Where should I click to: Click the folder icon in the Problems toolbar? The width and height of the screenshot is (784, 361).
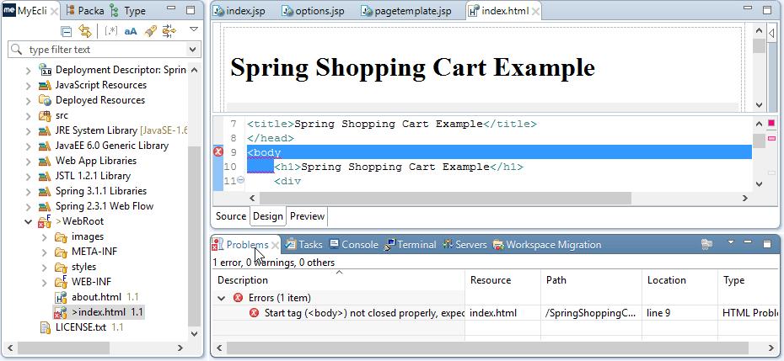706,244
